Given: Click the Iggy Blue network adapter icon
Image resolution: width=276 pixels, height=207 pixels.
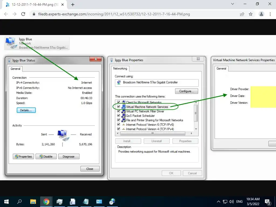Looking at the screenshot, I should click(x=11, y=43).
